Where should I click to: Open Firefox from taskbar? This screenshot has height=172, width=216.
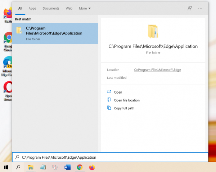click(x=92, y=167)
